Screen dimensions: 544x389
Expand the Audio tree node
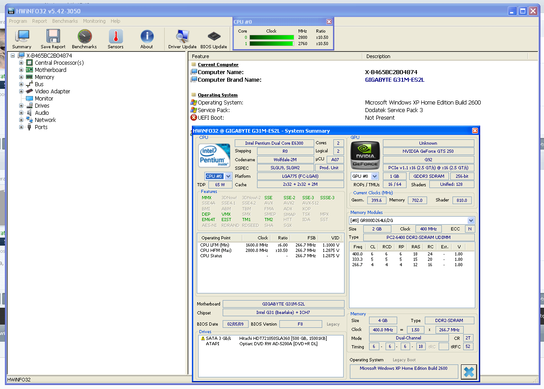coord(21,113)
